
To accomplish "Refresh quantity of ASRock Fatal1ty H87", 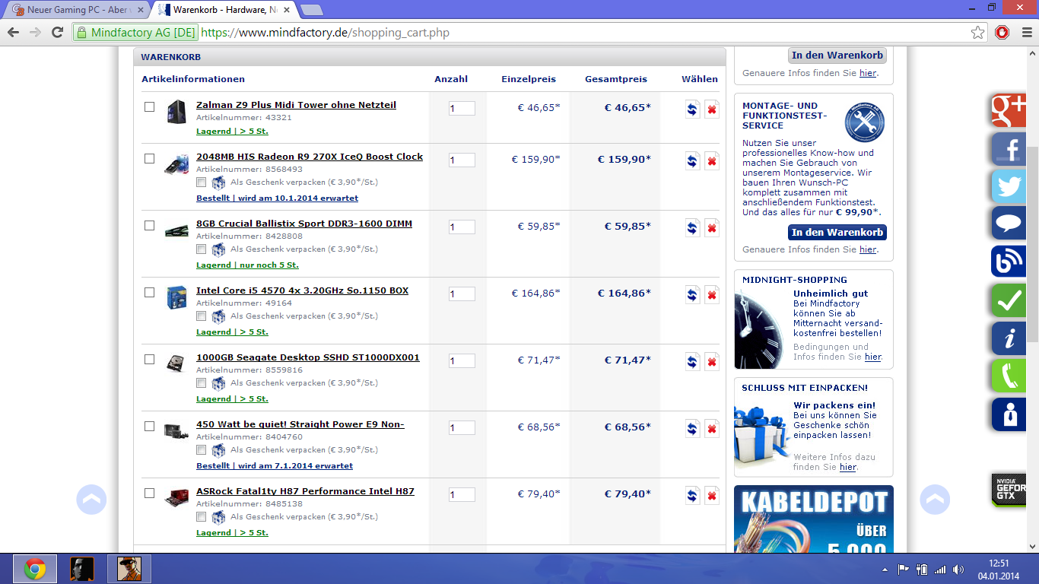I will pyautogui.click(x=692, y=496).
